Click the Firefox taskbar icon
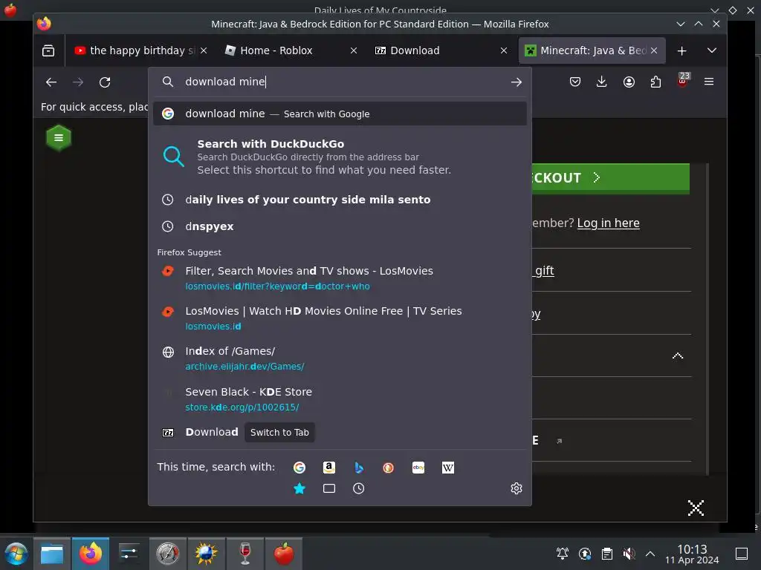The height and width of the screenshot is (570, 761). tap(91, 554)
